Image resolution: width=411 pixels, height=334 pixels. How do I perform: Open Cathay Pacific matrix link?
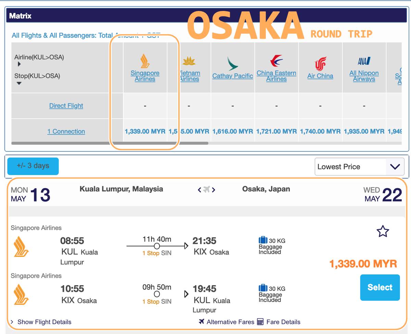pyautogui.click(x=233, y=76)
